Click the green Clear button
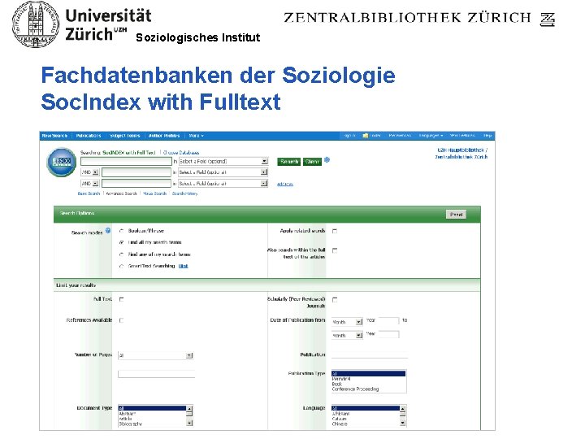 (x=312, y=162)
